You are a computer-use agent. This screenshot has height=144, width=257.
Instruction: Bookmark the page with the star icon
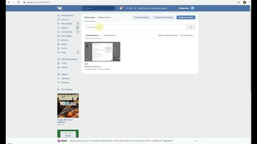(x=239, y=2)
